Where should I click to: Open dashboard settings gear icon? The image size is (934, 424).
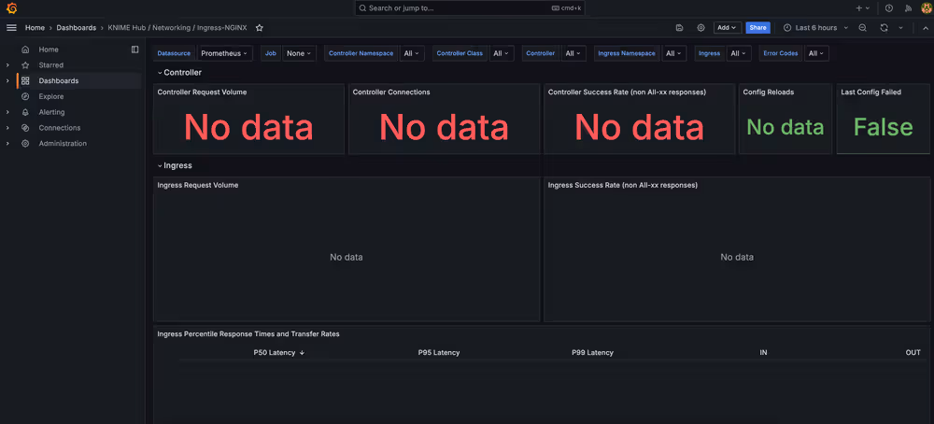(701, 28)
